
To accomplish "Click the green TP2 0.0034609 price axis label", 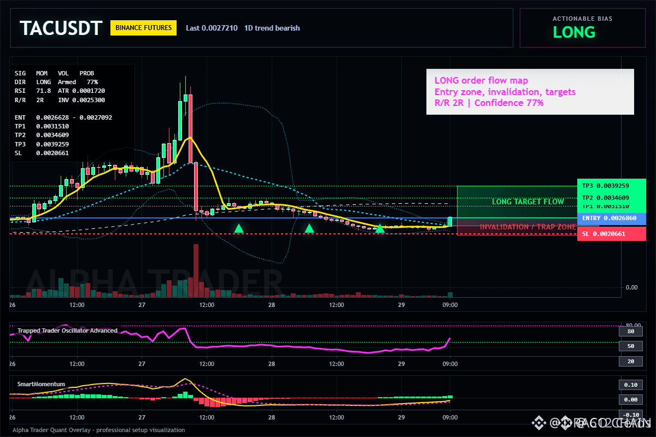I will (612, 198).
